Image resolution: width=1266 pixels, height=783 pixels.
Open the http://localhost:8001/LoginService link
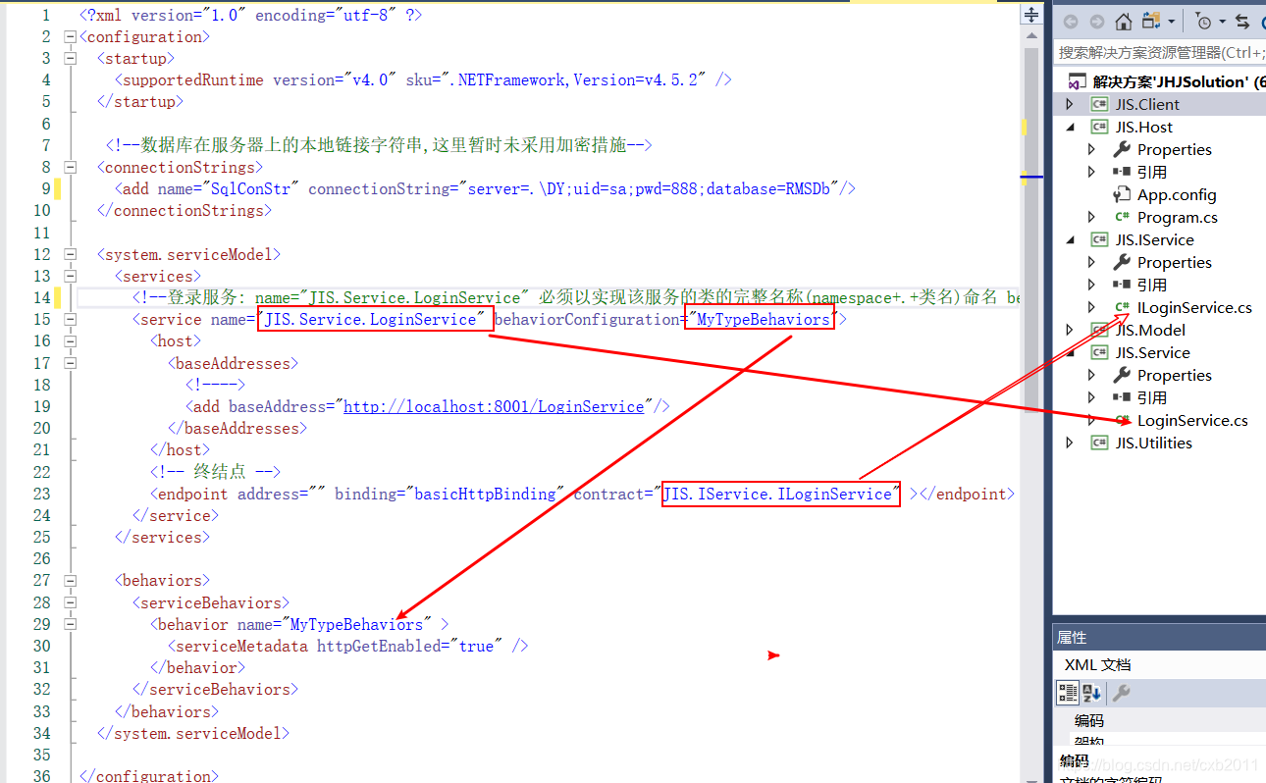click(494, 406)
